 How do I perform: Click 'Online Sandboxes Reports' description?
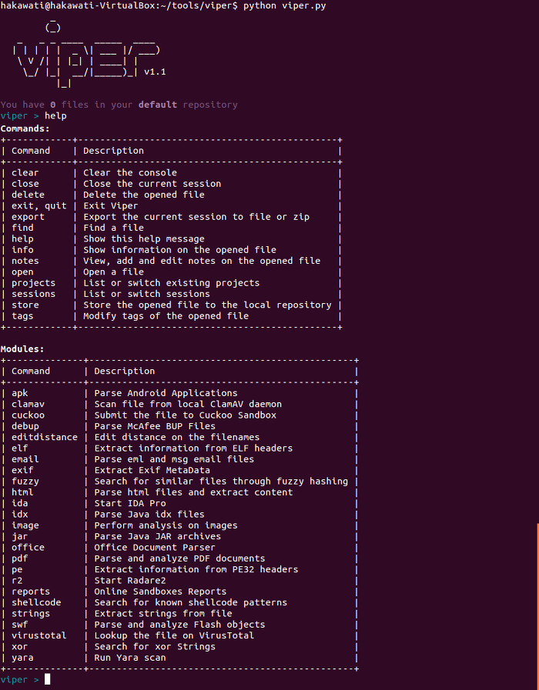pyautogui.click(x=160, y=591)
